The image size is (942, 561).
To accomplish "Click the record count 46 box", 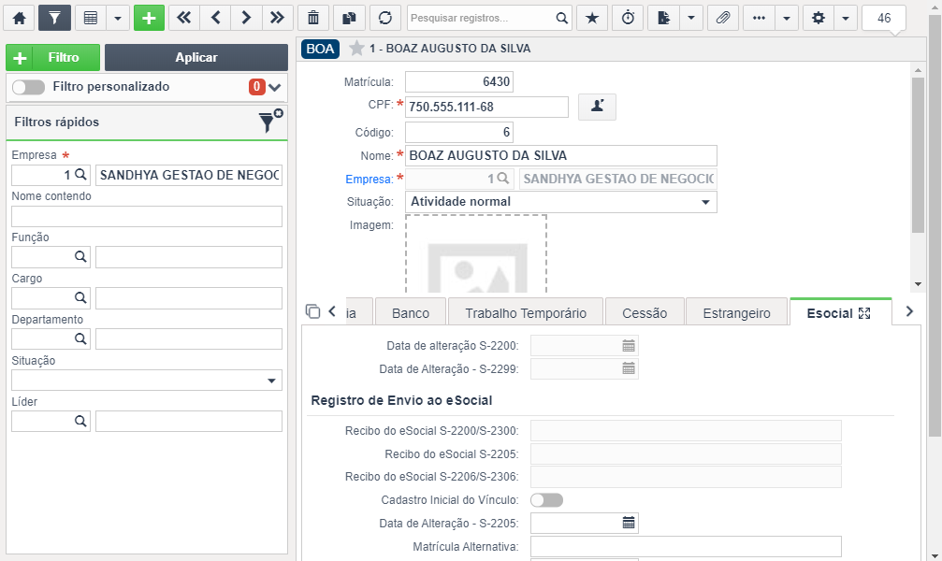I will coord(884,18).
